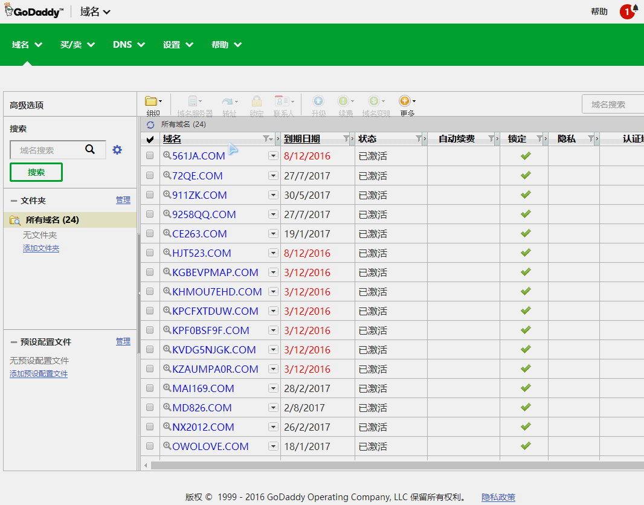Screen dimensions: 644x505
Task: Click the magnifier icon in sidebar search box
Action: point(90,149)
